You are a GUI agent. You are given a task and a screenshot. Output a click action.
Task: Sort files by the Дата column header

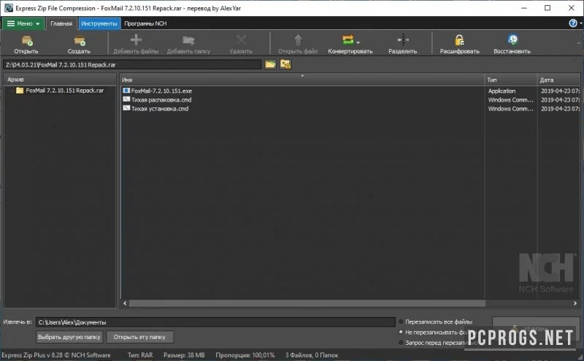pos(558,80)
